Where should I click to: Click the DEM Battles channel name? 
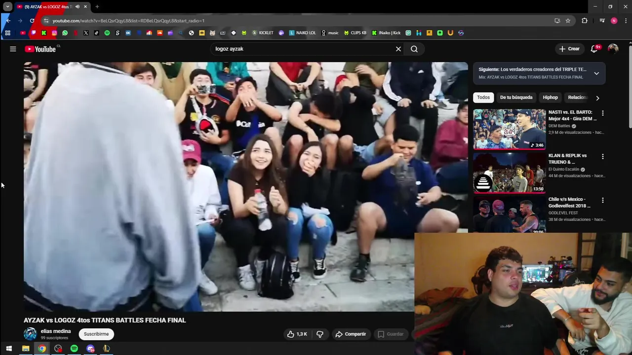point(559,126)
